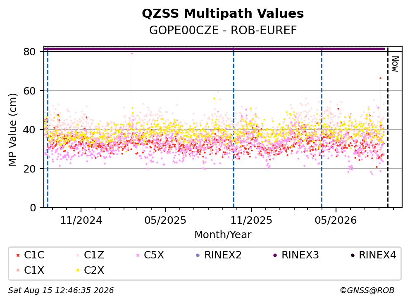The height and width of the screenshot is (303, 410).
Task: Click the C5X magenta legend marker
Action: (138, 255)
